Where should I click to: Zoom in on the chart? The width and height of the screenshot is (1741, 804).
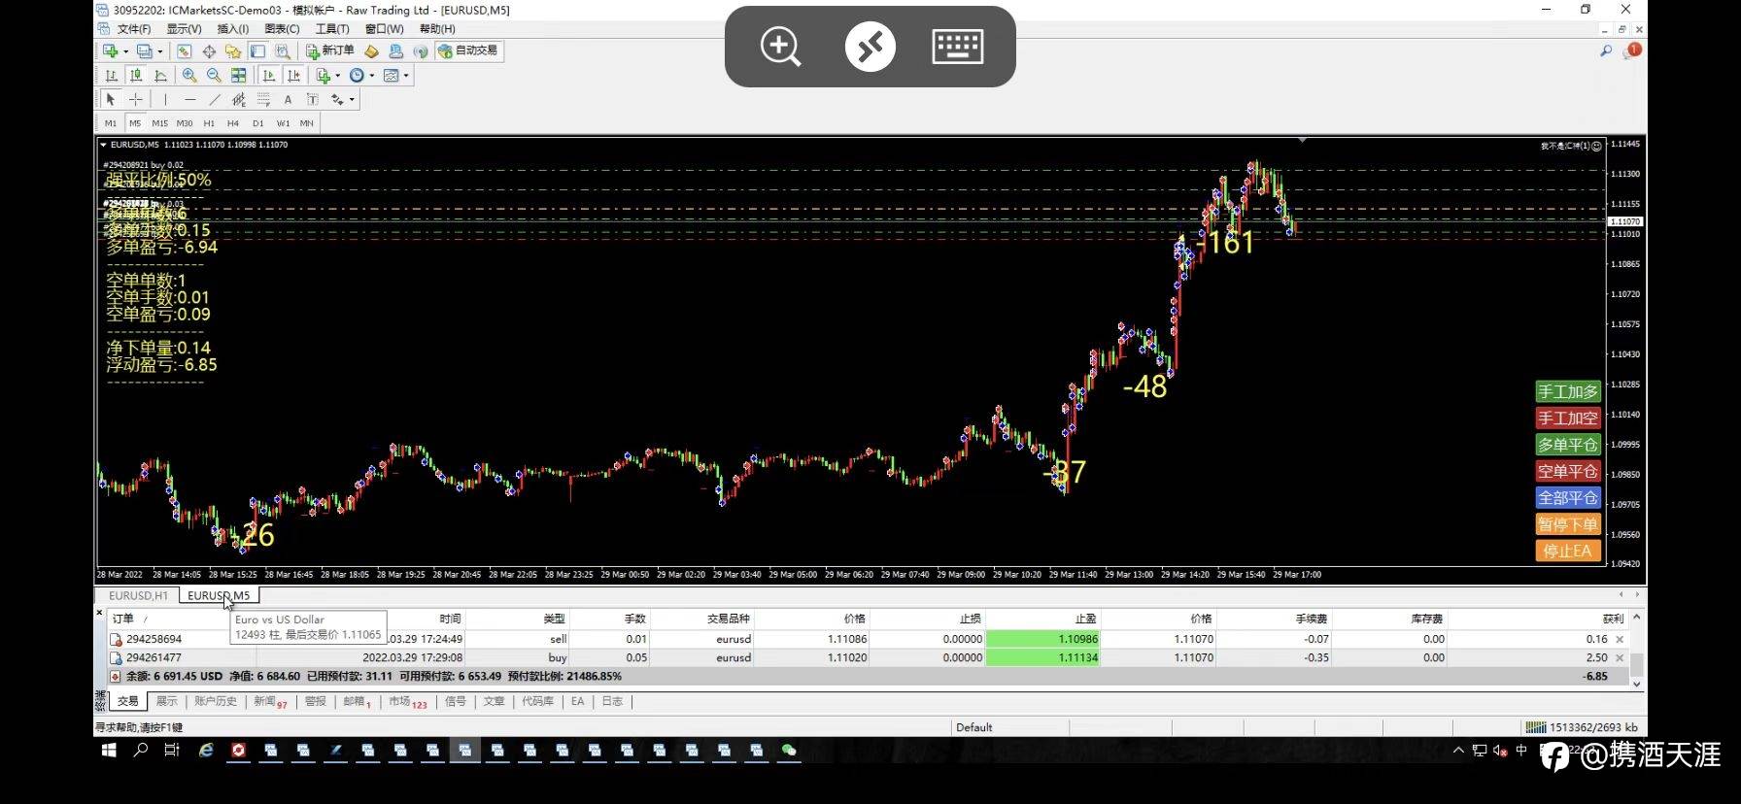pos(189,76)
